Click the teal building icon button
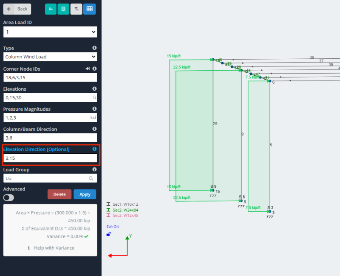Viewport: 340px width, 276px height. coord(63,9)
